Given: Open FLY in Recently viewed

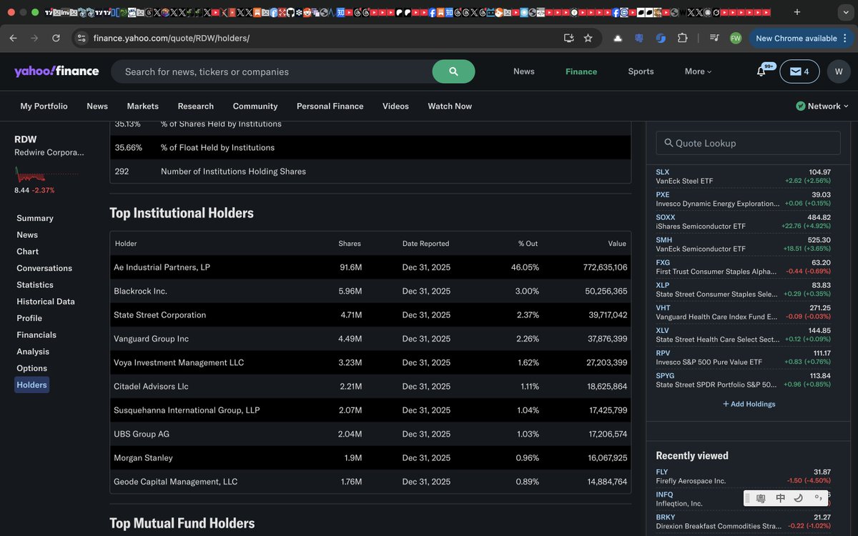Looking at the screenshot, I should 662,472.
